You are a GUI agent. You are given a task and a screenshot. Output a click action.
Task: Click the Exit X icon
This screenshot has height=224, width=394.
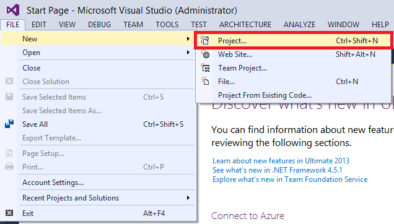(9, 213)
